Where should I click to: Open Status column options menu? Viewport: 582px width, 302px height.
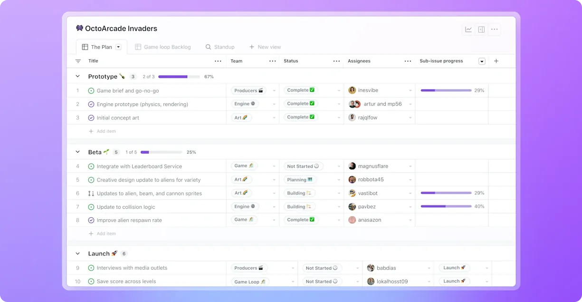pos(336,61)
